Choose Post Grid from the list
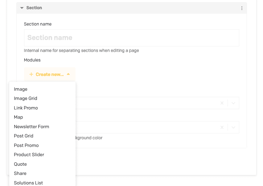The image size is (263, 186). (23, 136)
